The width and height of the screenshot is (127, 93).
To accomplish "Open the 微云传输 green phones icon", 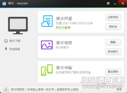I will click(47, 70).
